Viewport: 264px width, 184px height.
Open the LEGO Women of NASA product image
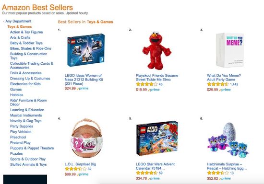pos(86,50)
